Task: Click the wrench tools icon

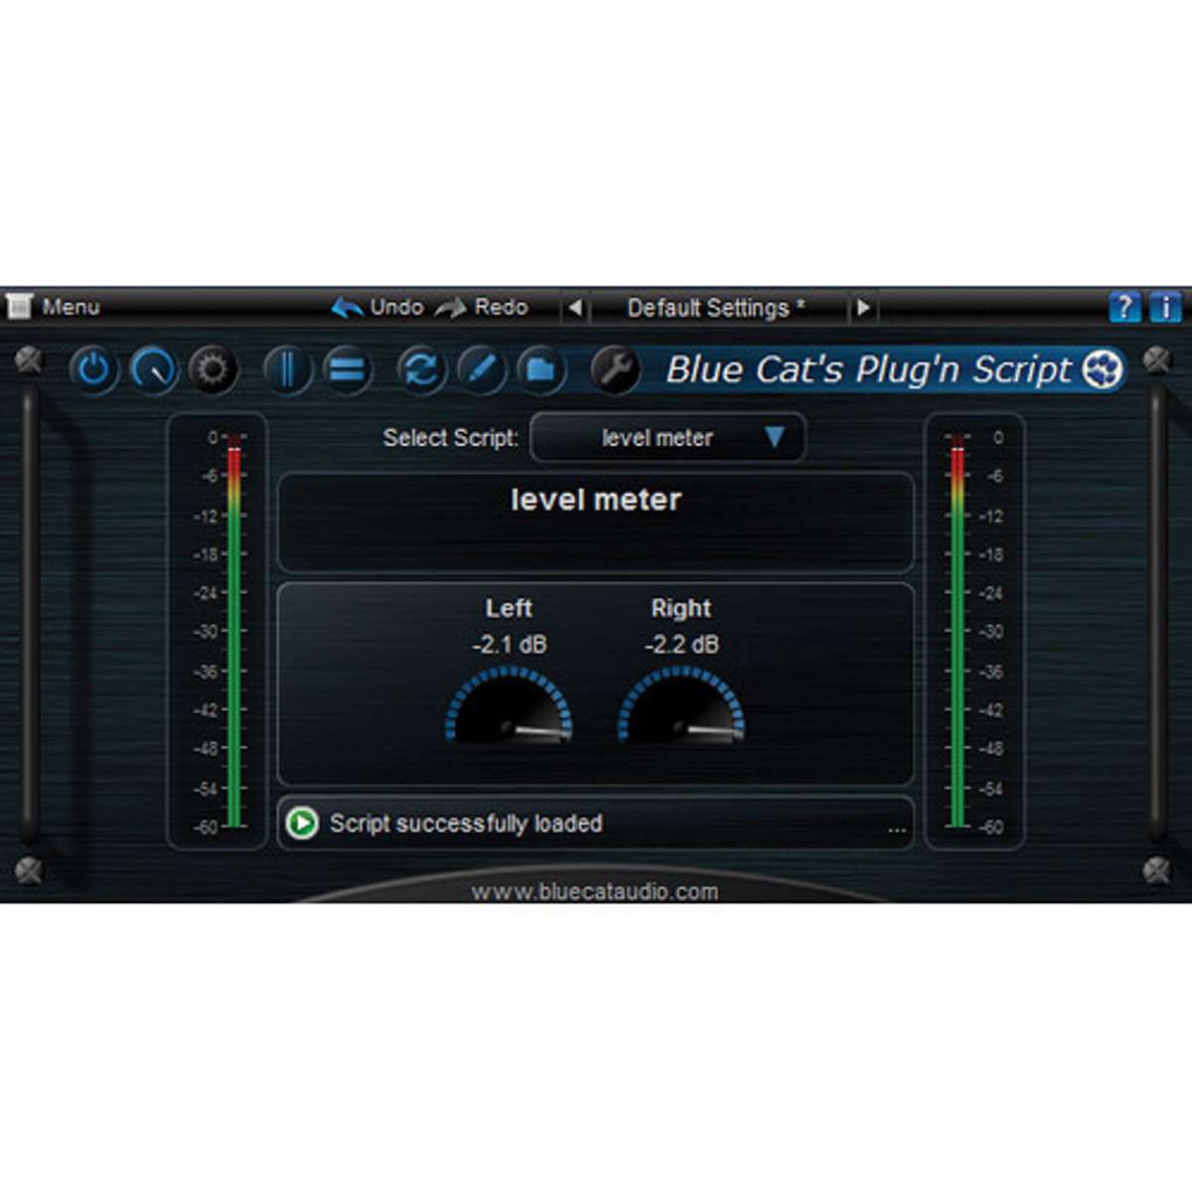Action: [615, 371]
